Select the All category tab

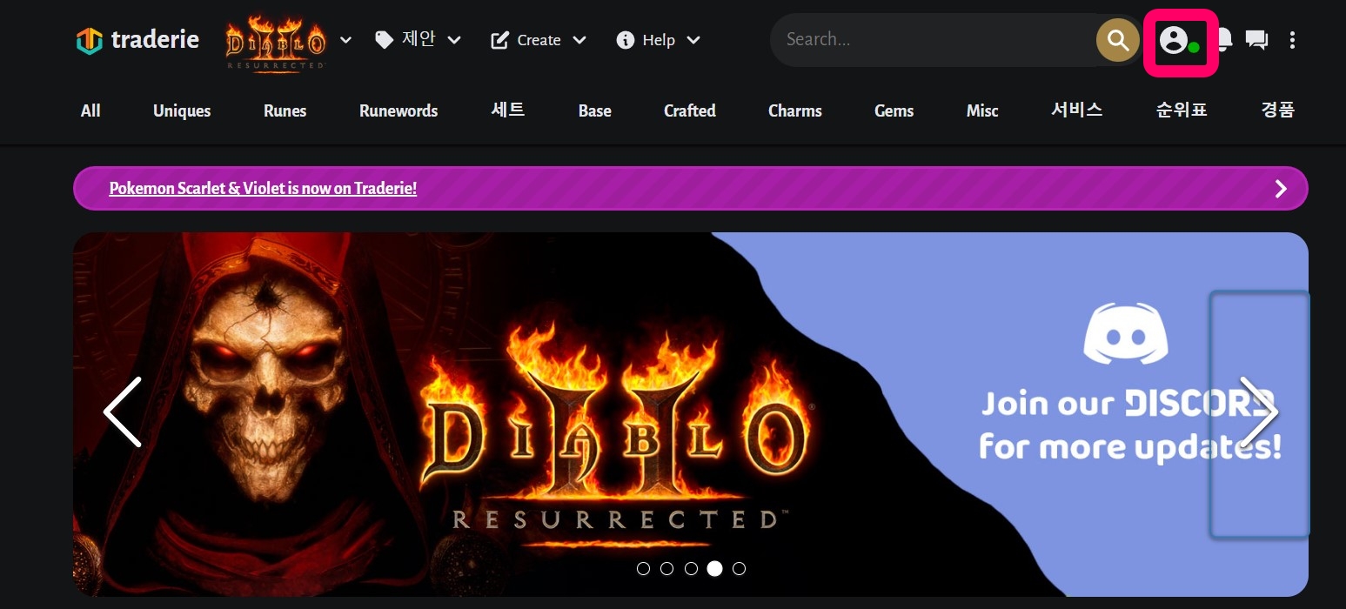90,110
